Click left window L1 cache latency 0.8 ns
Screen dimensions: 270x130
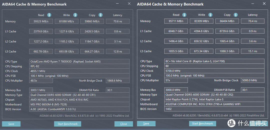click(x=117, y=31)
